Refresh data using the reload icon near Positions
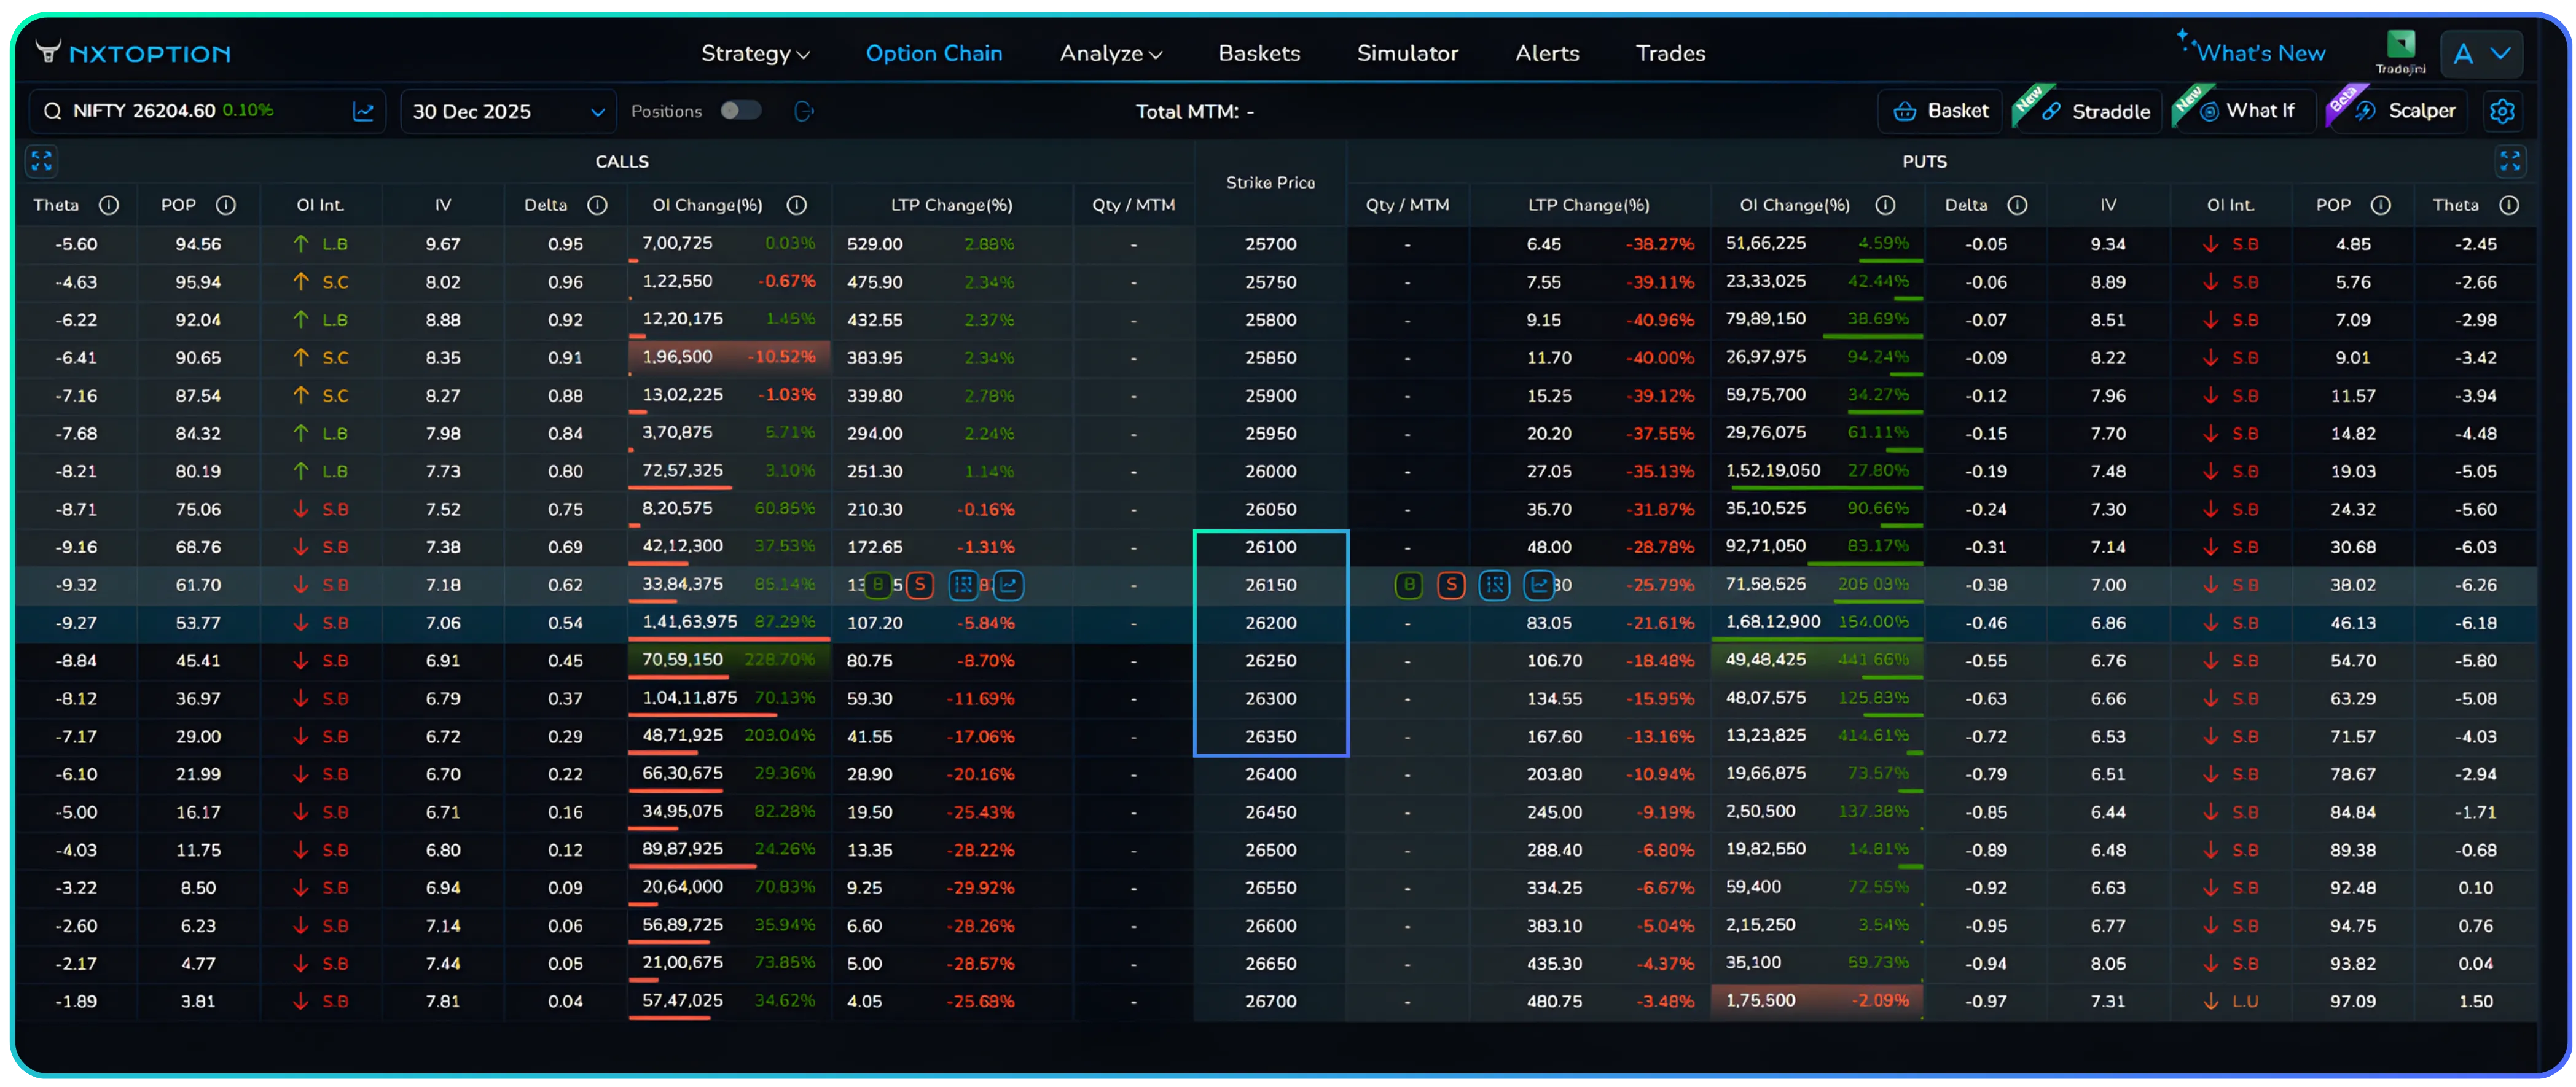 [x=804, y=111]
